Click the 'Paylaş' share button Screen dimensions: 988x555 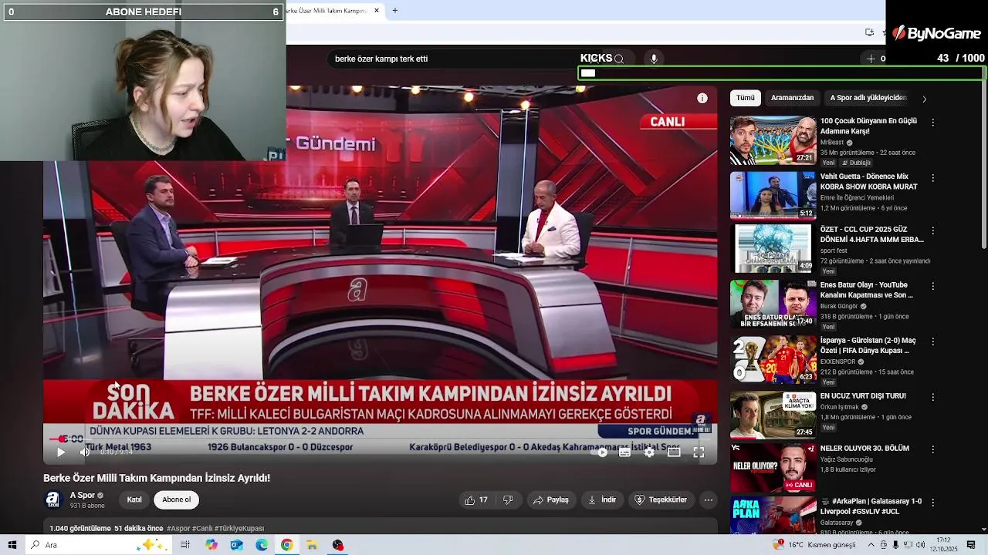click(551, 499)
